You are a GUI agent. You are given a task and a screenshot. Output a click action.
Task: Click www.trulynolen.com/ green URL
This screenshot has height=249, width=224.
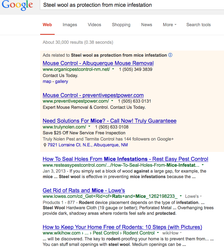[64, 127]
